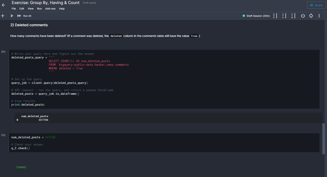Open the Edit menu
327x177 pixels.
point(22,9)
